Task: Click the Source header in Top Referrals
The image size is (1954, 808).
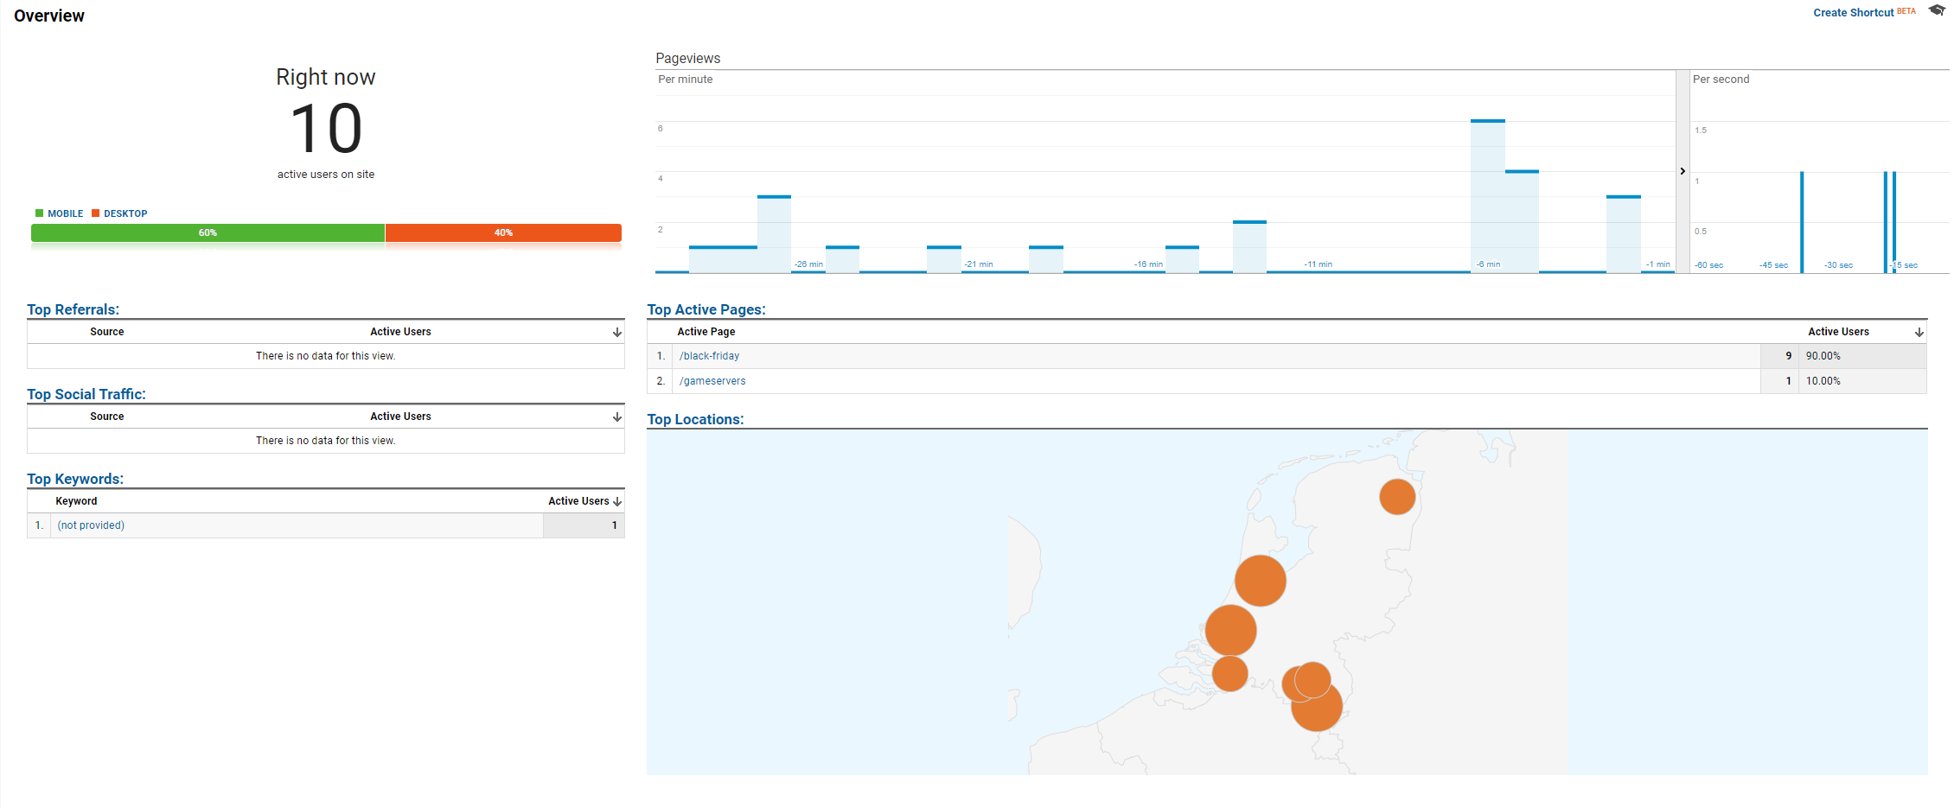Action: pos(106,332)
